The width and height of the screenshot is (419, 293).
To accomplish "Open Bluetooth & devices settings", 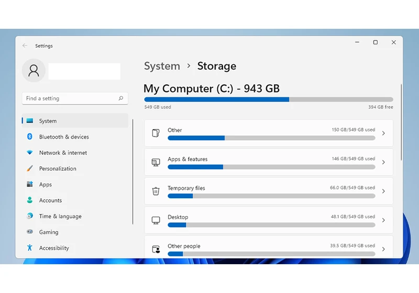I will coord(75,137).
